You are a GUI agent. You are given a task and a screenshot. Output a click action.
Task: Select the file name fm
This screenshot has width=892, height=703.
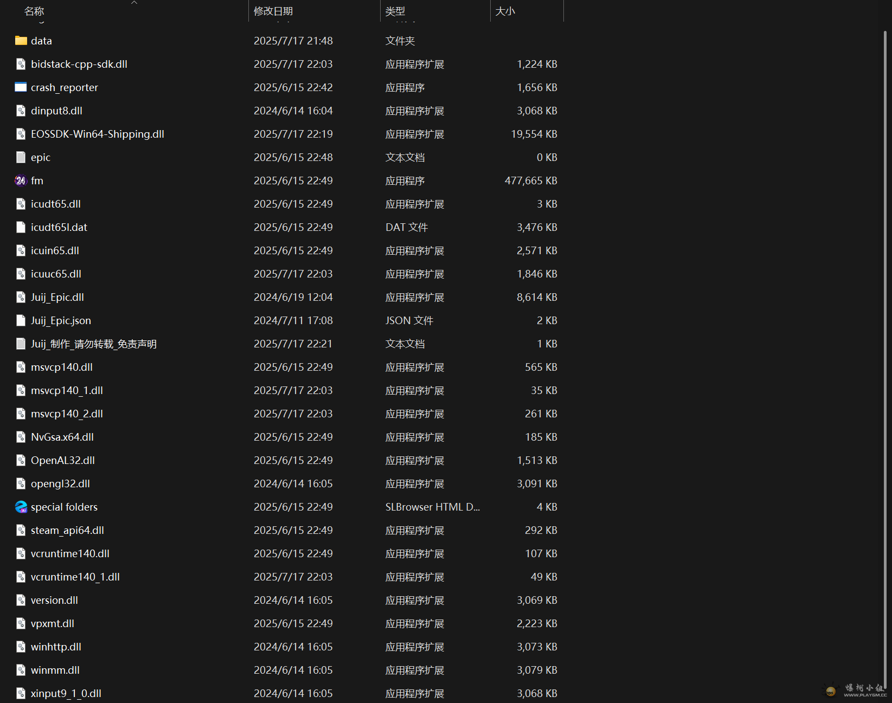click(x=37, y=180)
